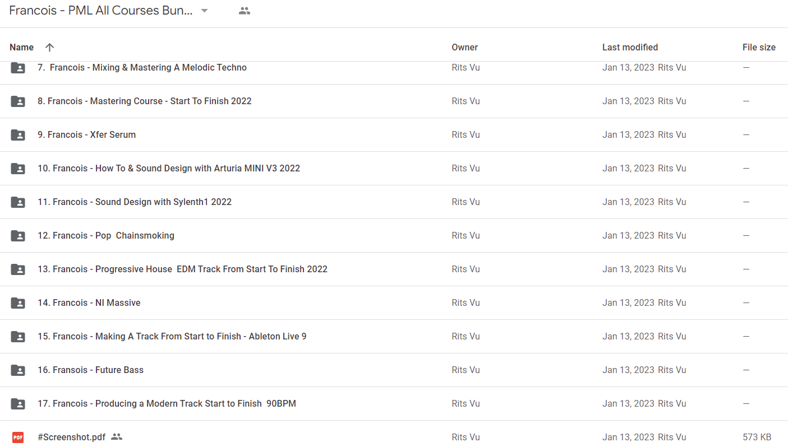Click the red PDF icon for #Screenshot.pdf
The height and width of the screenshot is (447, 788).
[x=18, y=437]
